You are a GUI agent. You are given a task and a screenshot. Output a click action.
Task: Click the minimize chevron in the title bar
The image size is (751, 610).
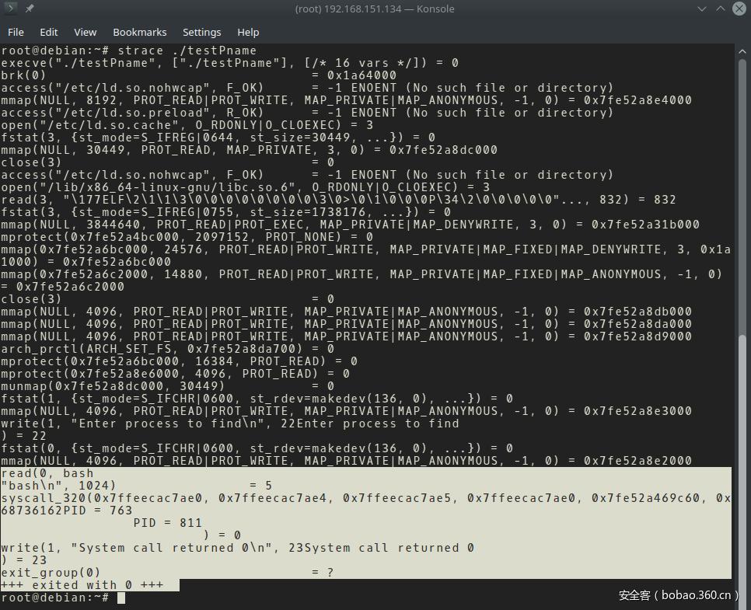(x=701, y=9)
